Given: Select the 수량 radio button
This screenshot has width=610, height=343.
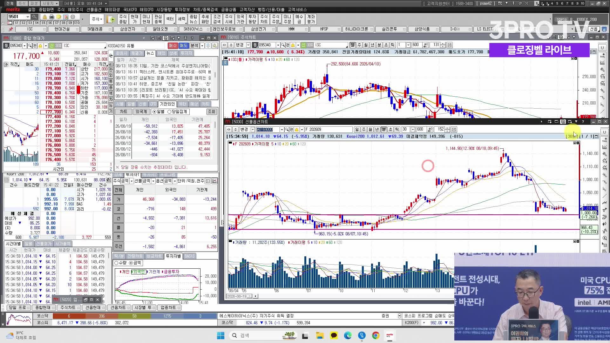Looking at the screenshot, I should [116, 263].
